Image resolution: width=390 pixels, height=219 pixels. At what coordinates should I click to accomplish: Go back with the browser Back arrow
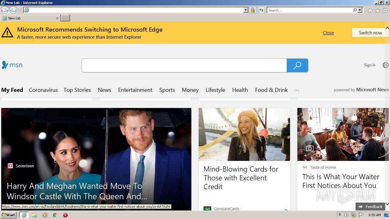pos(5,10)
